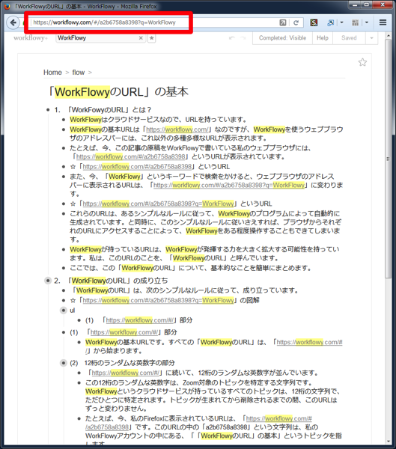Click bullet of また、今、「WorkFlowy」というキーワード line
The height and width of the screenshot is (449, 396).
[x=64, y=177]
